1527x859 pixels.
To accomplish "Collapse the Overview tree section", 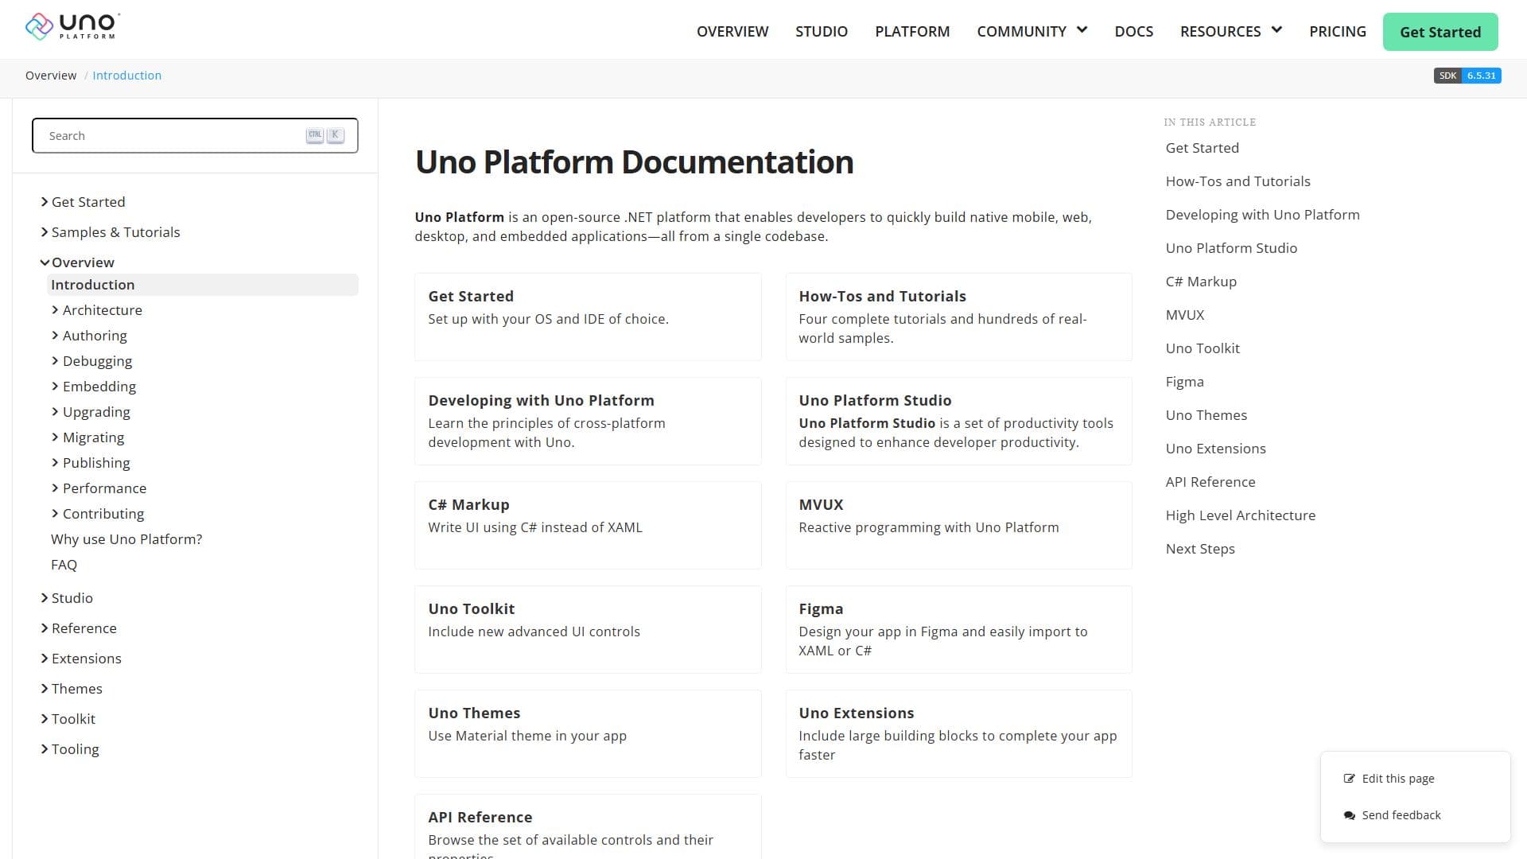I will click(45, 262).
